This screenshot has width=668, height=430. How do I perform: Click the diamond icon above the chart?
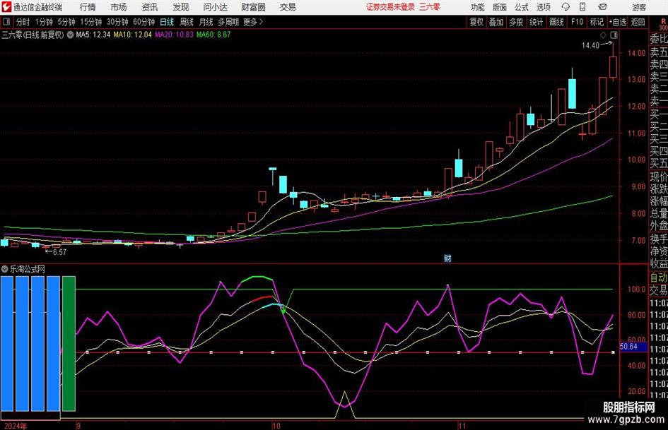603,35
